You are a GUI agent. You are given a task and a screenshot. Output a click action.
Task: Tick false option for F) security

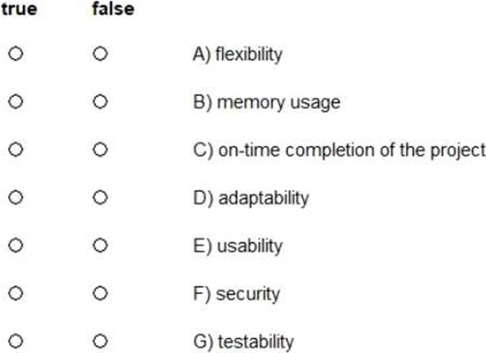click(100, 293)
